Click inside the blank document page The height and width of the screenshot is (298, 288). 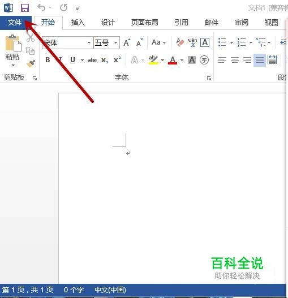[x=172, y=188]
